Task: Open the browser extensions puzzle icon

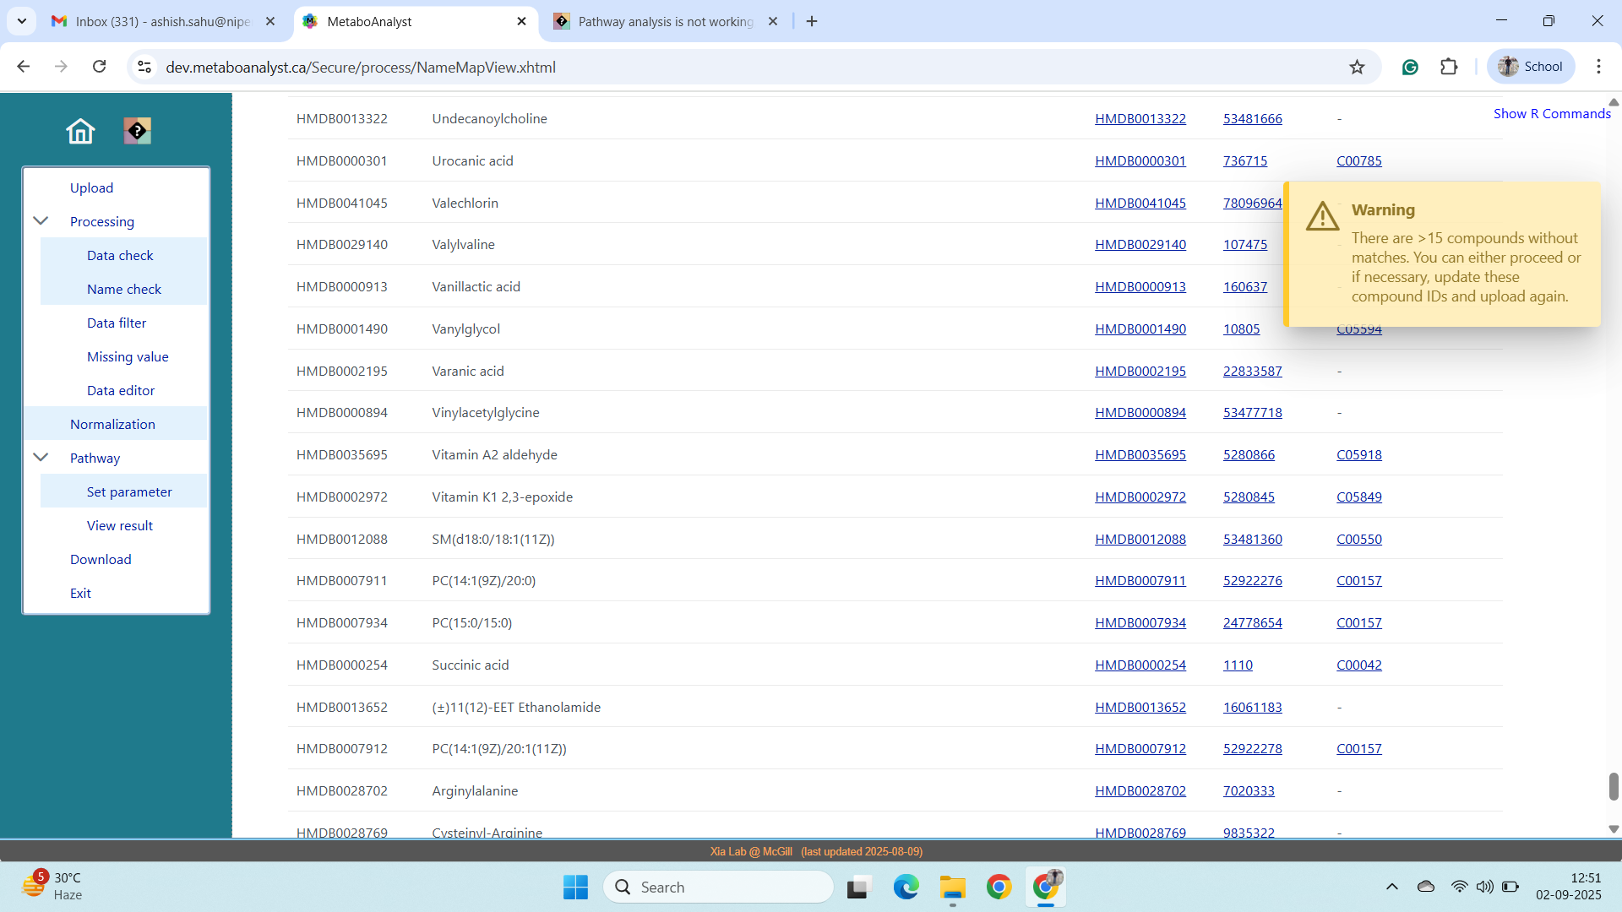Action: (x=1449, y=67)
